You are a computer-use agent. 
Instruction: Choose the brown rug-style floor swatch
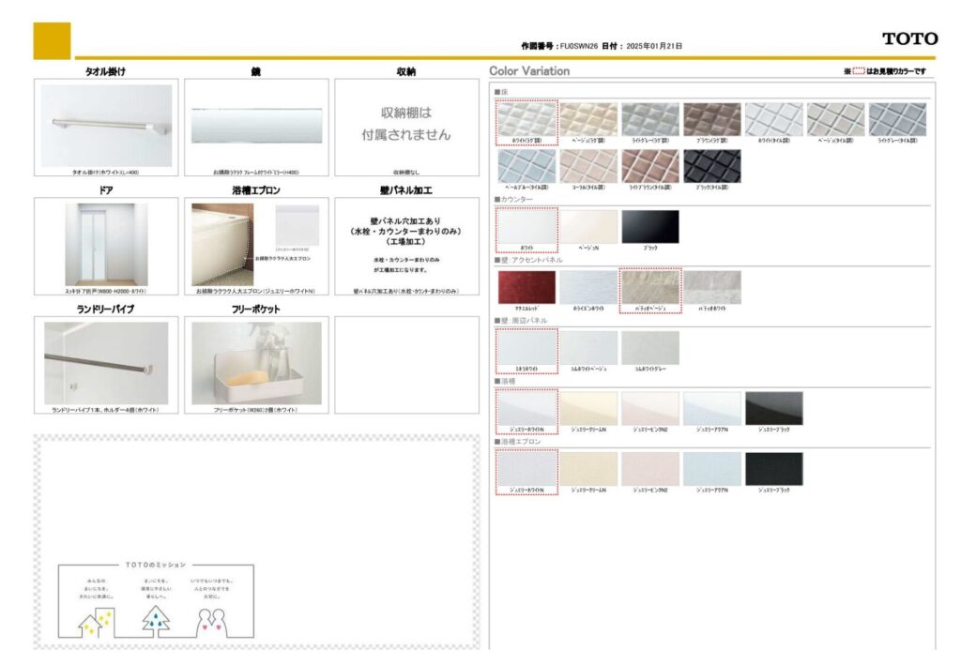click(x=711, y=119)
